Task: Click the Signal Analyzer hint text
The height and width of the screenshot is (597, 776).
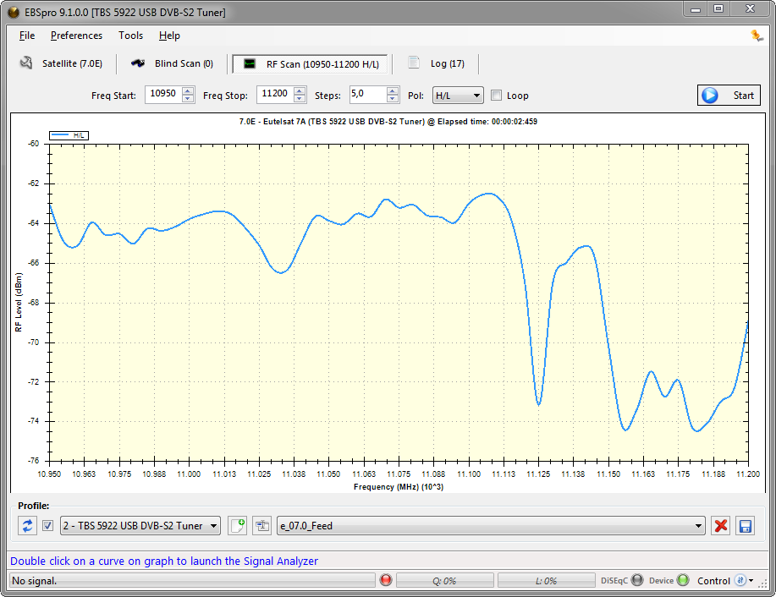Action: click(164, 561)
